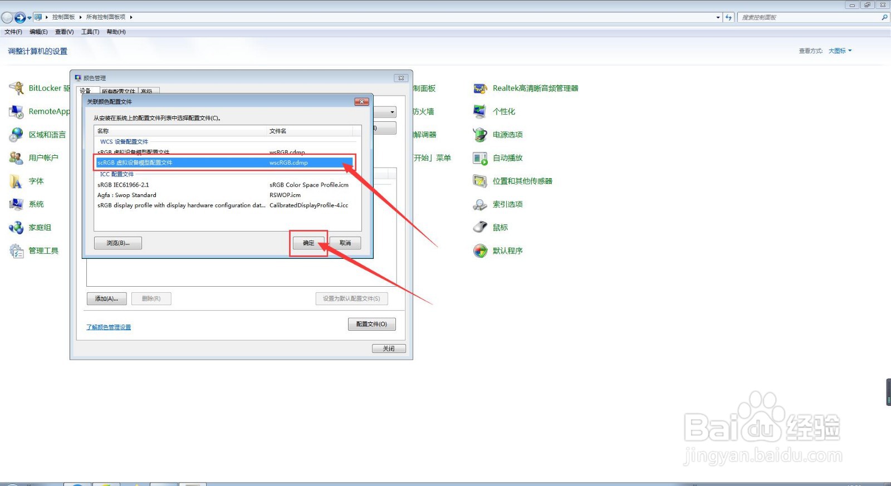The width and height of the screenshot is (891, 486).
Task: Open the 帮助(H) menu
Action: point(116,32)
